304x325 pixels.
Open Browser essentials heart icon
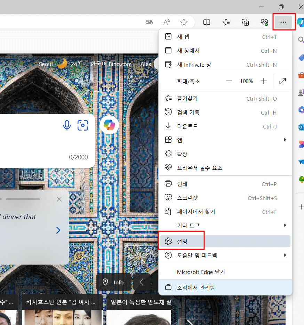[264, 22]
